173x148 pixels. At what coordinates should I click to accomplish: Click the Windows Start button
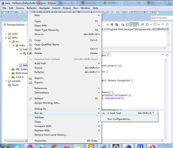5,146
